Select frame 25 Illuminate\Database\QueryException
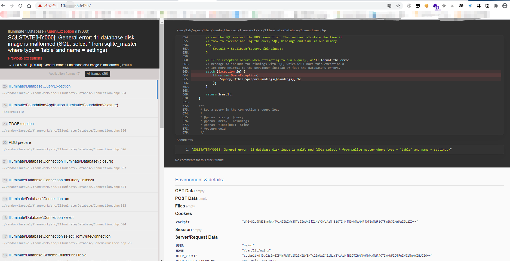The width and height of the screenshot is (510, 261). [x=79, y=89]
